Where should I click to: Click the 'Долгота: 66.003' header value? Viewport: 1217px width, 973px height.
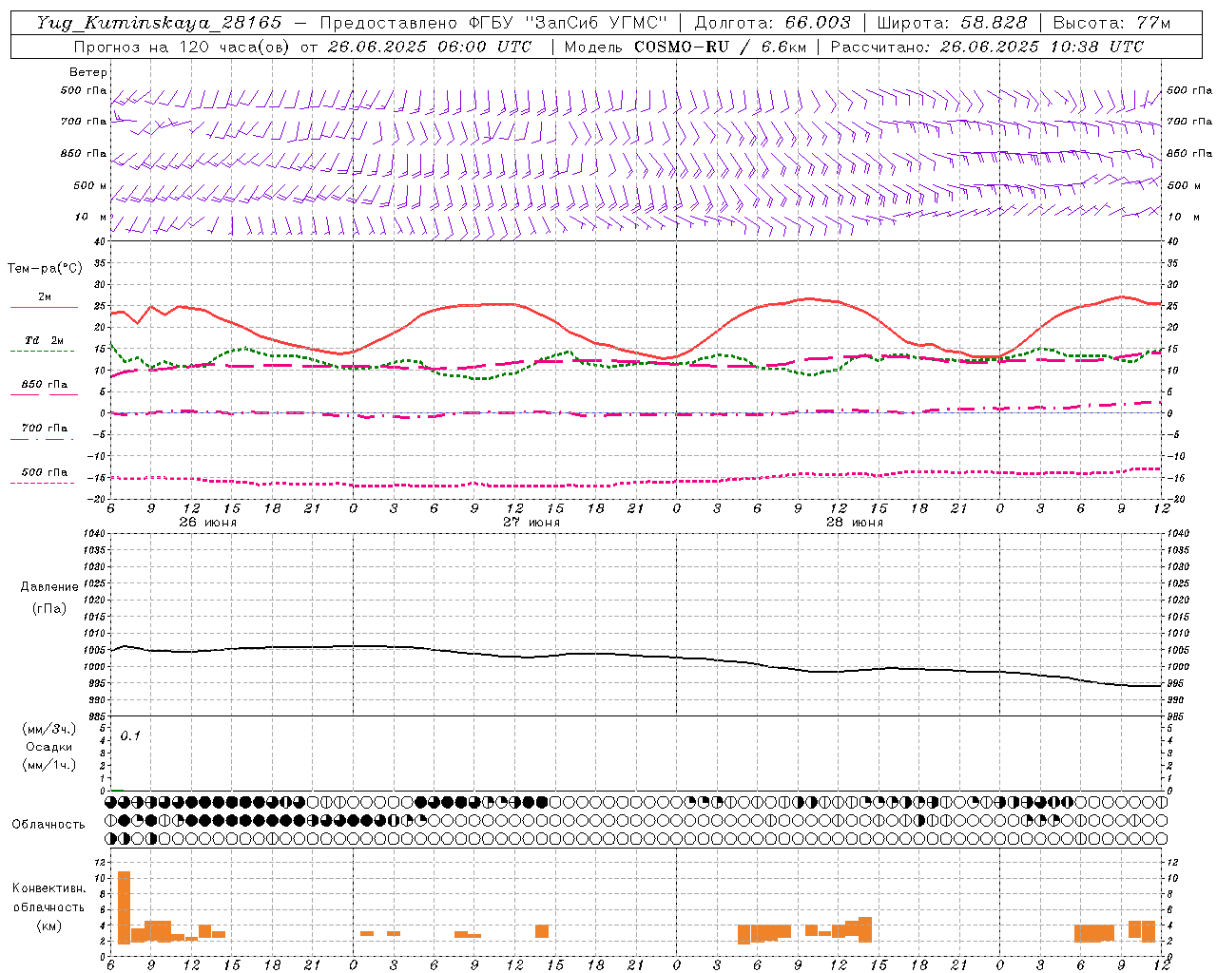[772, 23]
